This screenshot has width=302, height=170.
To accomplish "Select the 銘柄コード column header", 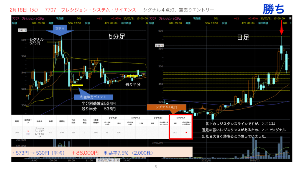I will pos(28,121).
